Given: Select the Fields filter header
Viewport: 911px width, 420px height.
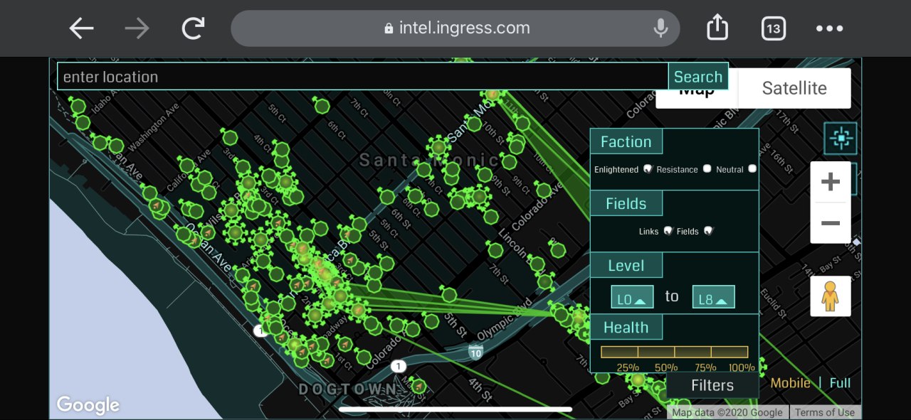Looking at the screenshot, I should (626, 203).
